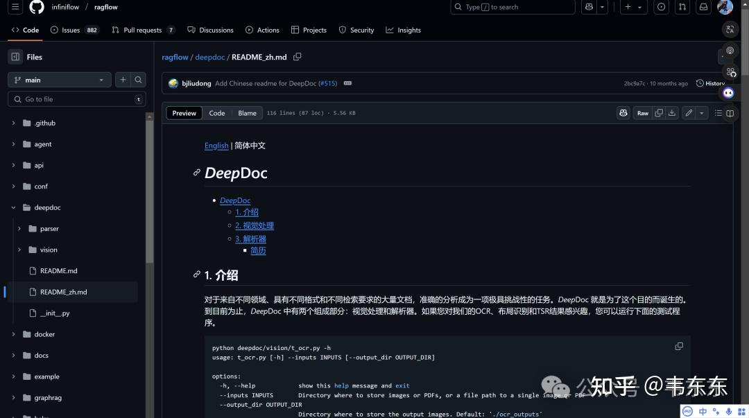Open the Actions tab
This screenshot has height=418, width=749.
[x=262, y=30]
